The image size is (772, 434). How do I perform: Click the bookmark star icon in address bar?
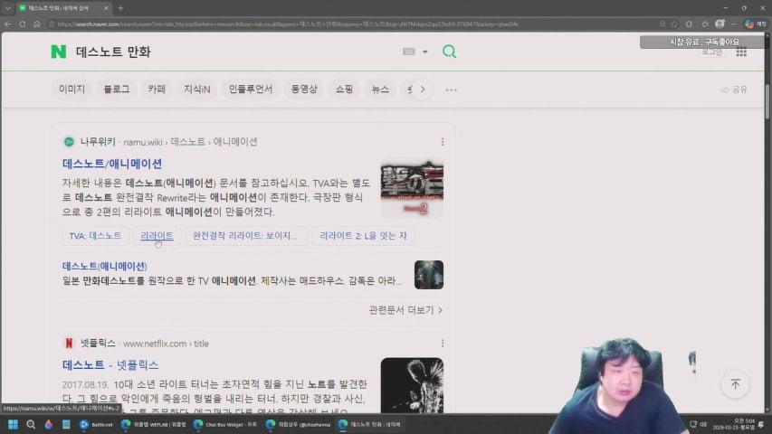pos(674,24)
